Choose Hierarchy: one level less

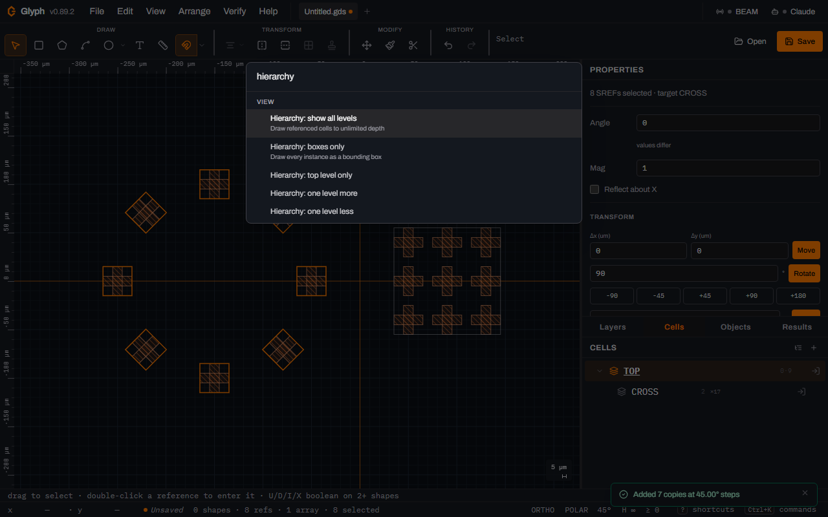(414, 211)
